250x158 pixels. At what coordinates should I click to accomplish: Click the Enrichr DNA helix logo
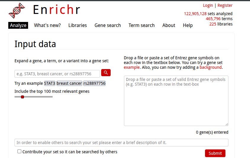pyautogui.click(x=17, y=11)
